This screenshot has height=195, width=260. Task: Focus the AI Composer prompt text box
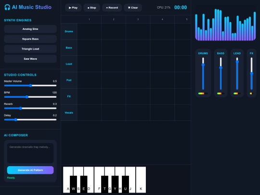30,153
